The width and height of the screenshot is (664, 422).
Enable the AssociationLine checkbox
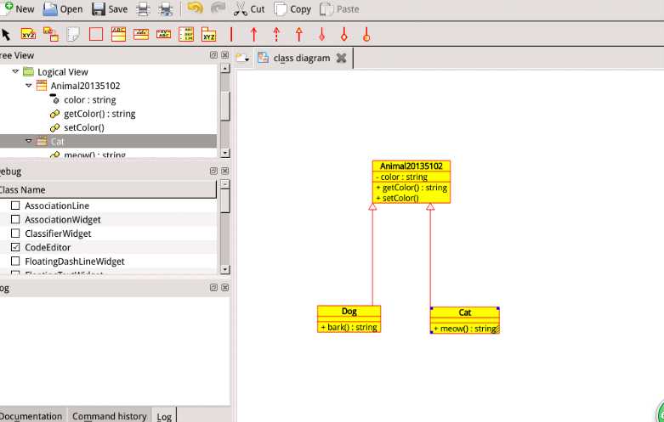pos(15,205)
